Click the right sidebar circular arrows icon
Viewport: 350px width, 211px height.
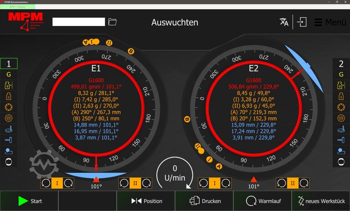(341, 161)
